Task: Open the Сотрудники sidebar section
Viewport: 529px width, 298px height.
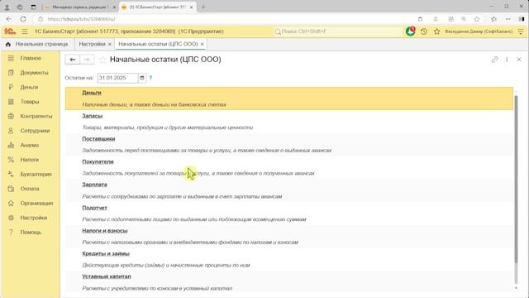Action: coord(31,131)
